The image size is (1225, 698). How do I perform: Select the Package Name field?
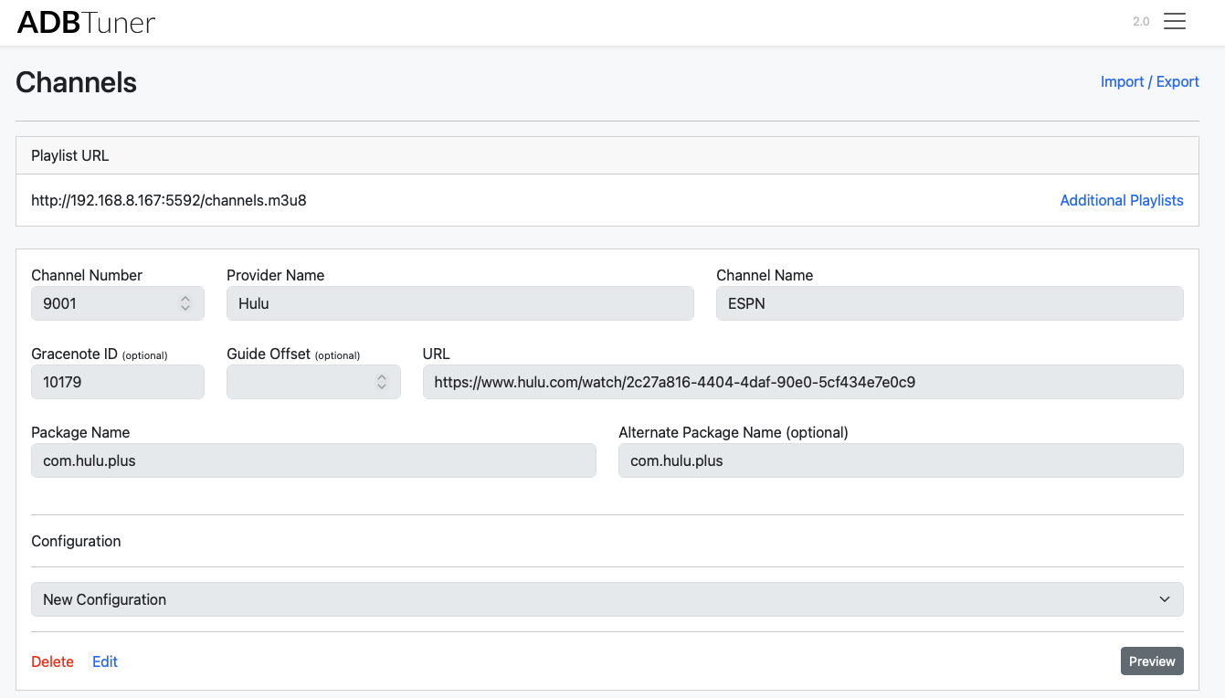pyautogui.click(x=313, y=460)
